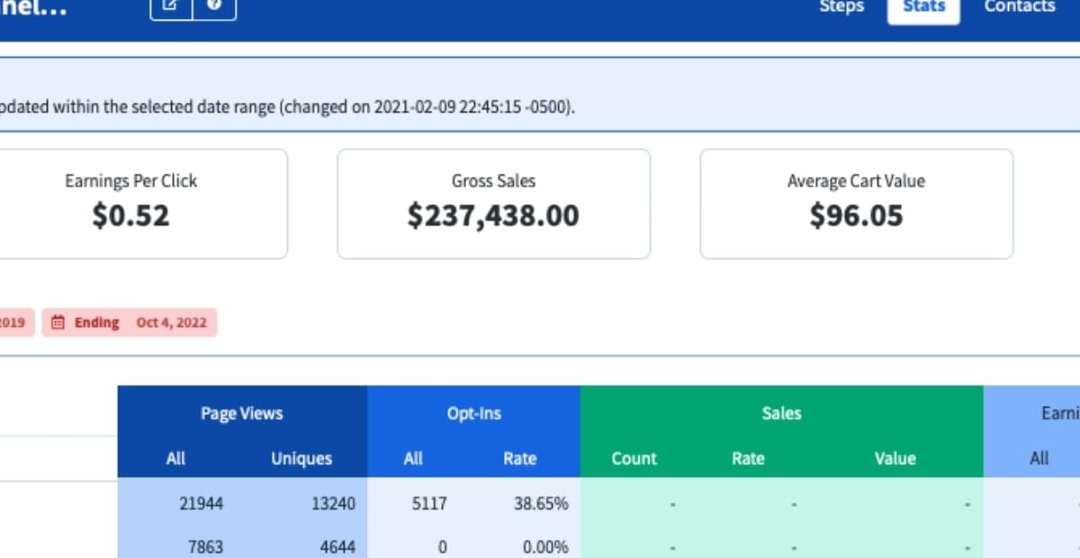The image size is (1080, 558).
Task: Click the Value subheader under Sales
Action: 895,458
